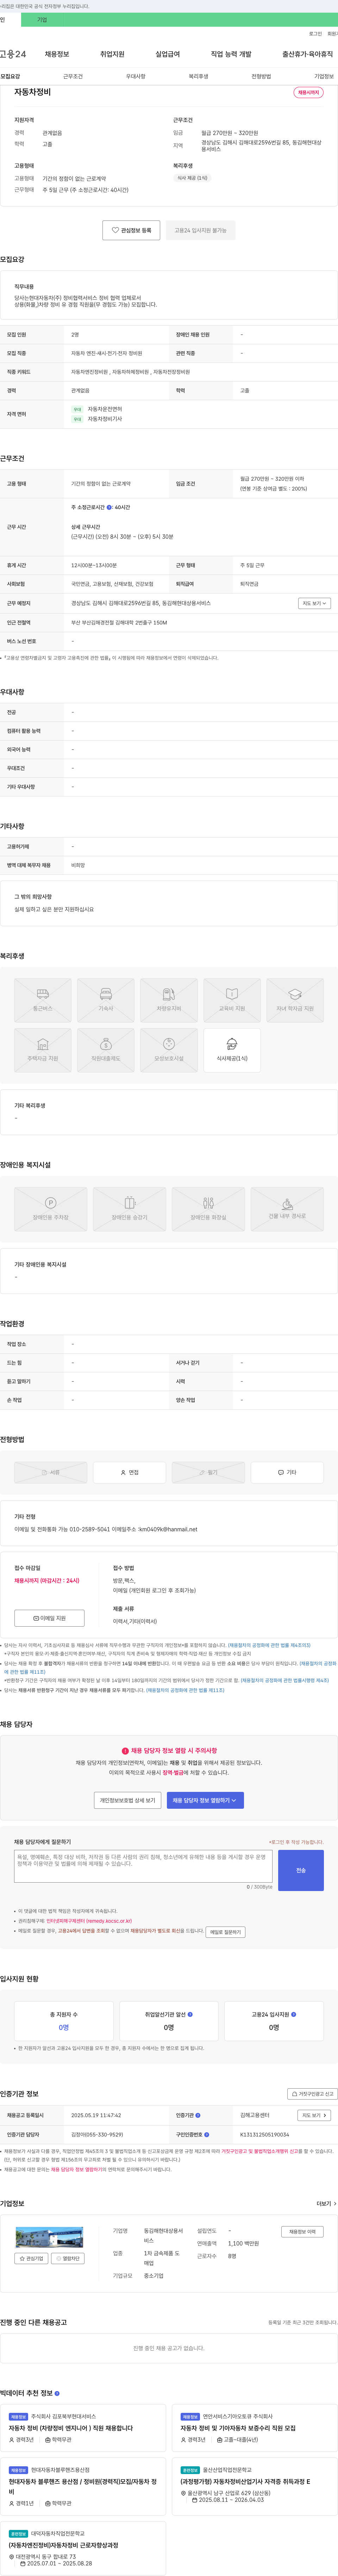Viewport: 338px width, 2576px height.
Task: Open 현대자동차 블루핸즈 용산점 recommended posting
Action: tap(83, 2486)
